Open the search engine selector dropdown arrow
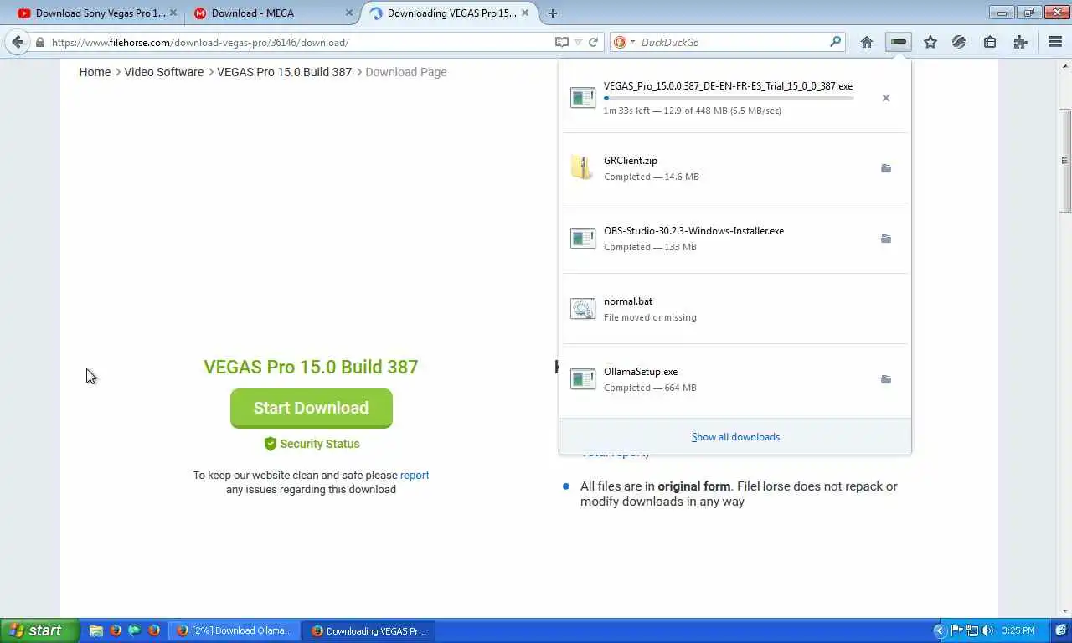Viewport: 1072px width, 643px height. [x=632, y=42]
